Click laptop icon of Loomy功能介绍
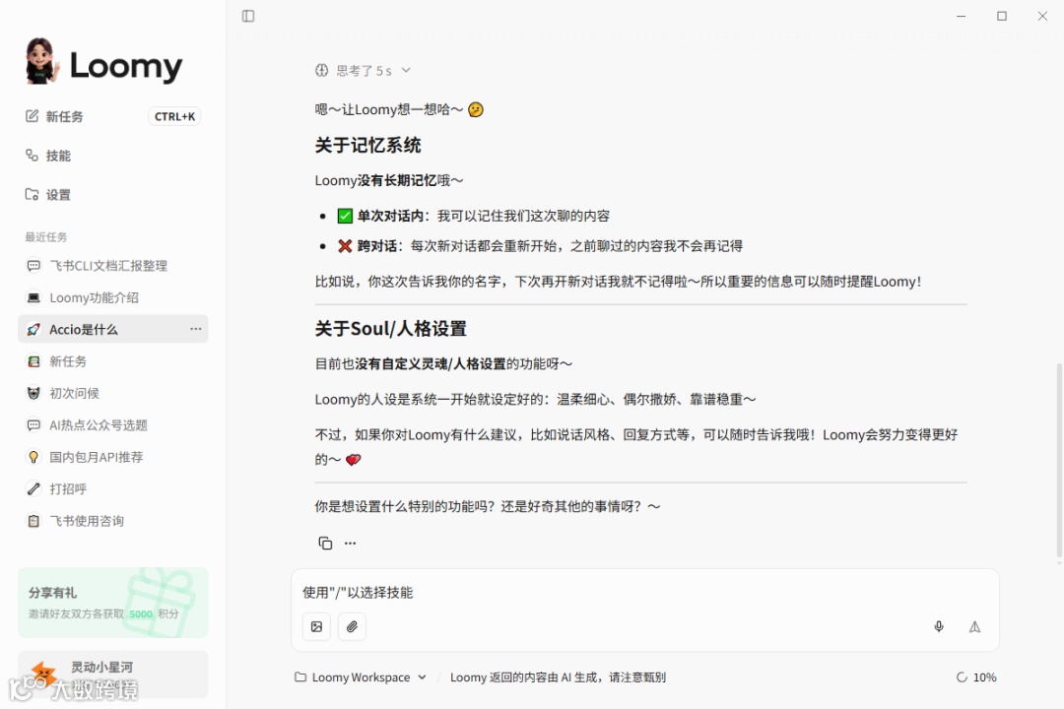Screen dimensions: 1064x709 33,297
